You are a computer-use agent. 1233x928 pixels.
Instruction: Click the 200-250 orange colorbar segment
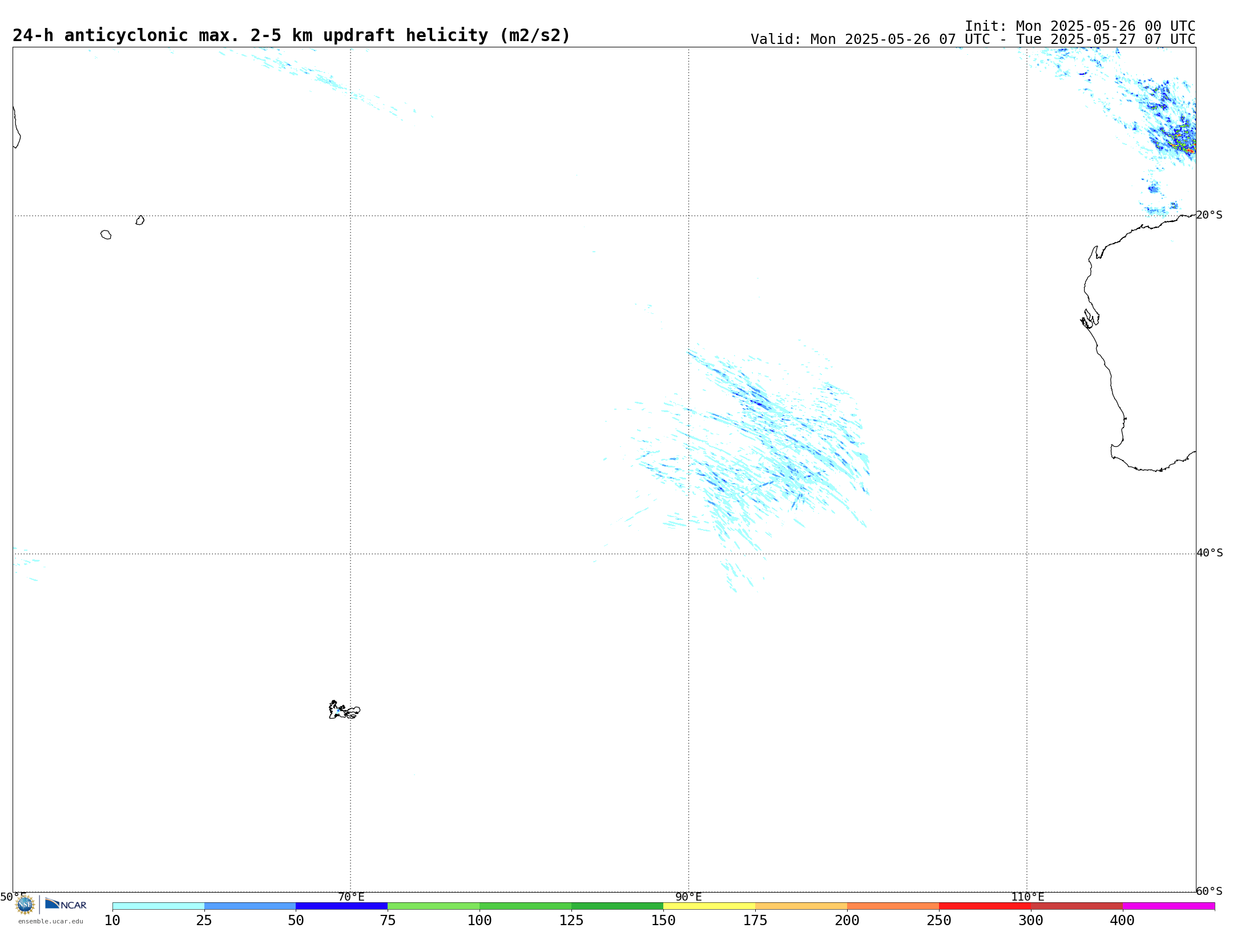[x=893, y=906]
